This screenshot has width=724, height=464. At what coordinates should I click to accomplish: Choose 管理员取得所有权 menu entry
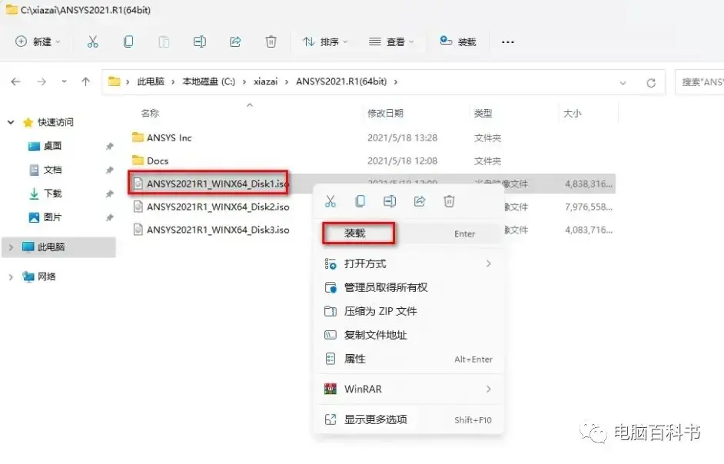tap(410, 287)
